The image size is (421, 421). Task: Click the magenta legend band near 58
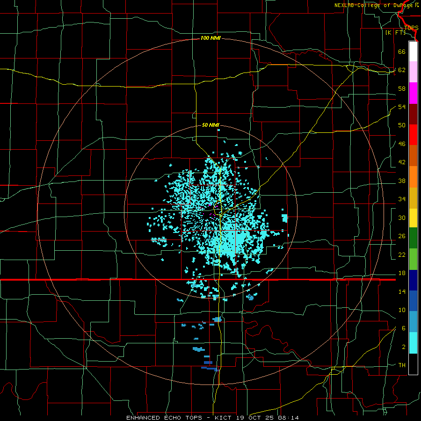tap(413, 93)
